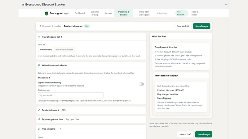The height and width of the screenshot is (139, 248).
Task: Collapse the Free shipping section header
Action: click(91, 129)
